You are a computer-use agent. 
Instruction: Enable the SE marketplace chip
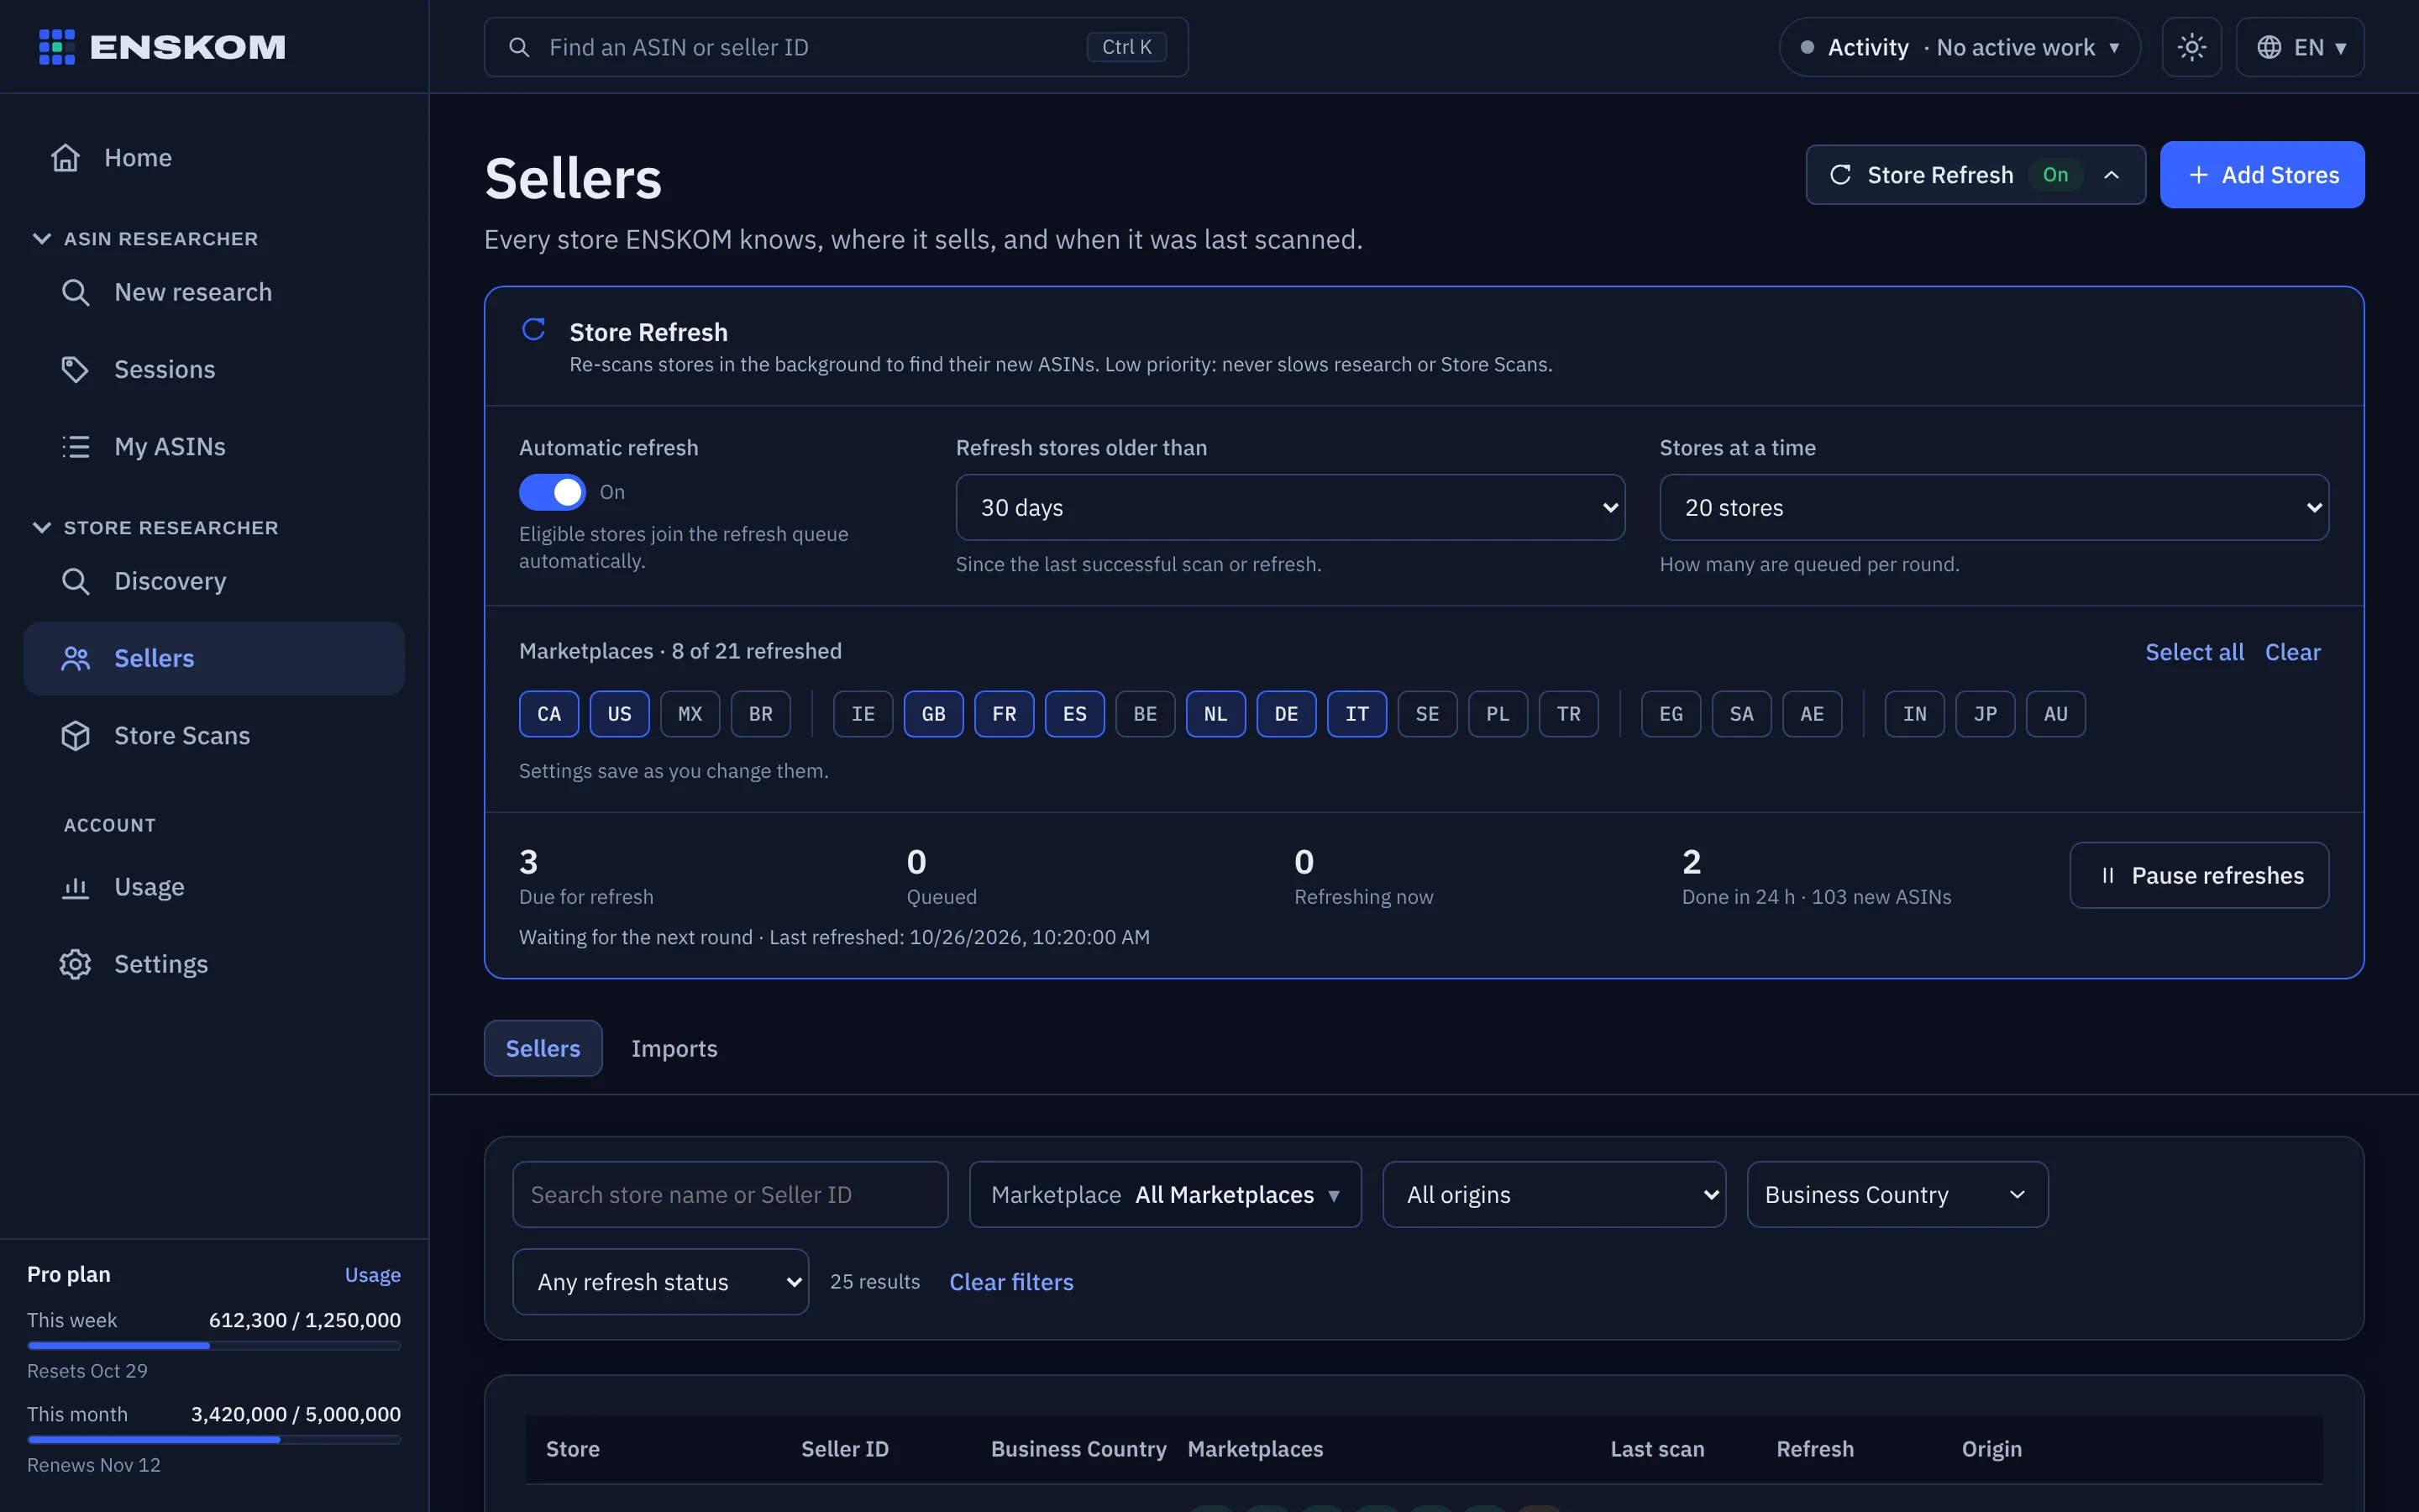pyautogui.click(x=1427, y=714)
